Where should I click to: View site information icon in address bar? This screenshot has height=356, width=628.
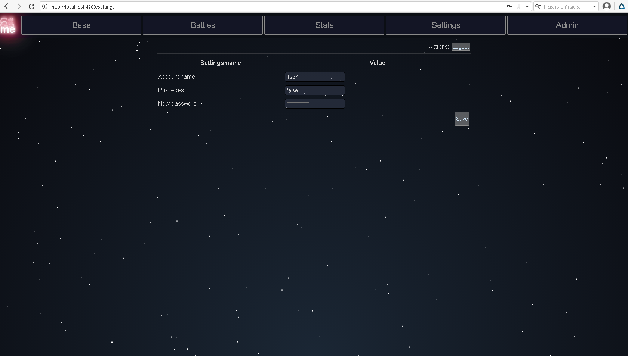tap(45, 6)
